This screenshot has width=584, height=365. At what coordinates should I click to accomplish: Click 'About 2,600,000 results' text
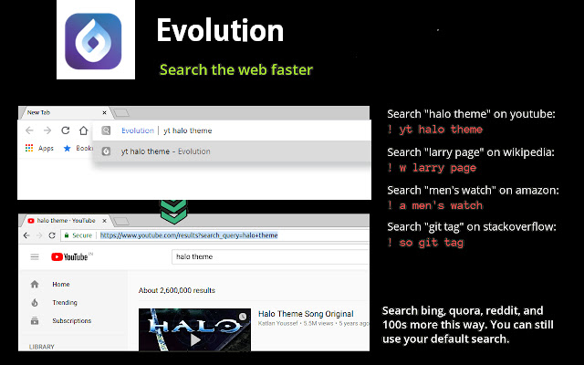[177, 290]
